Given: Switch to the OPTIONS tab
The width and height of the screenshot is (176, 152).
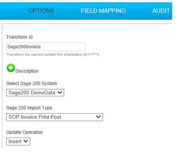Looking at the screenshot, I should (41, 11).
